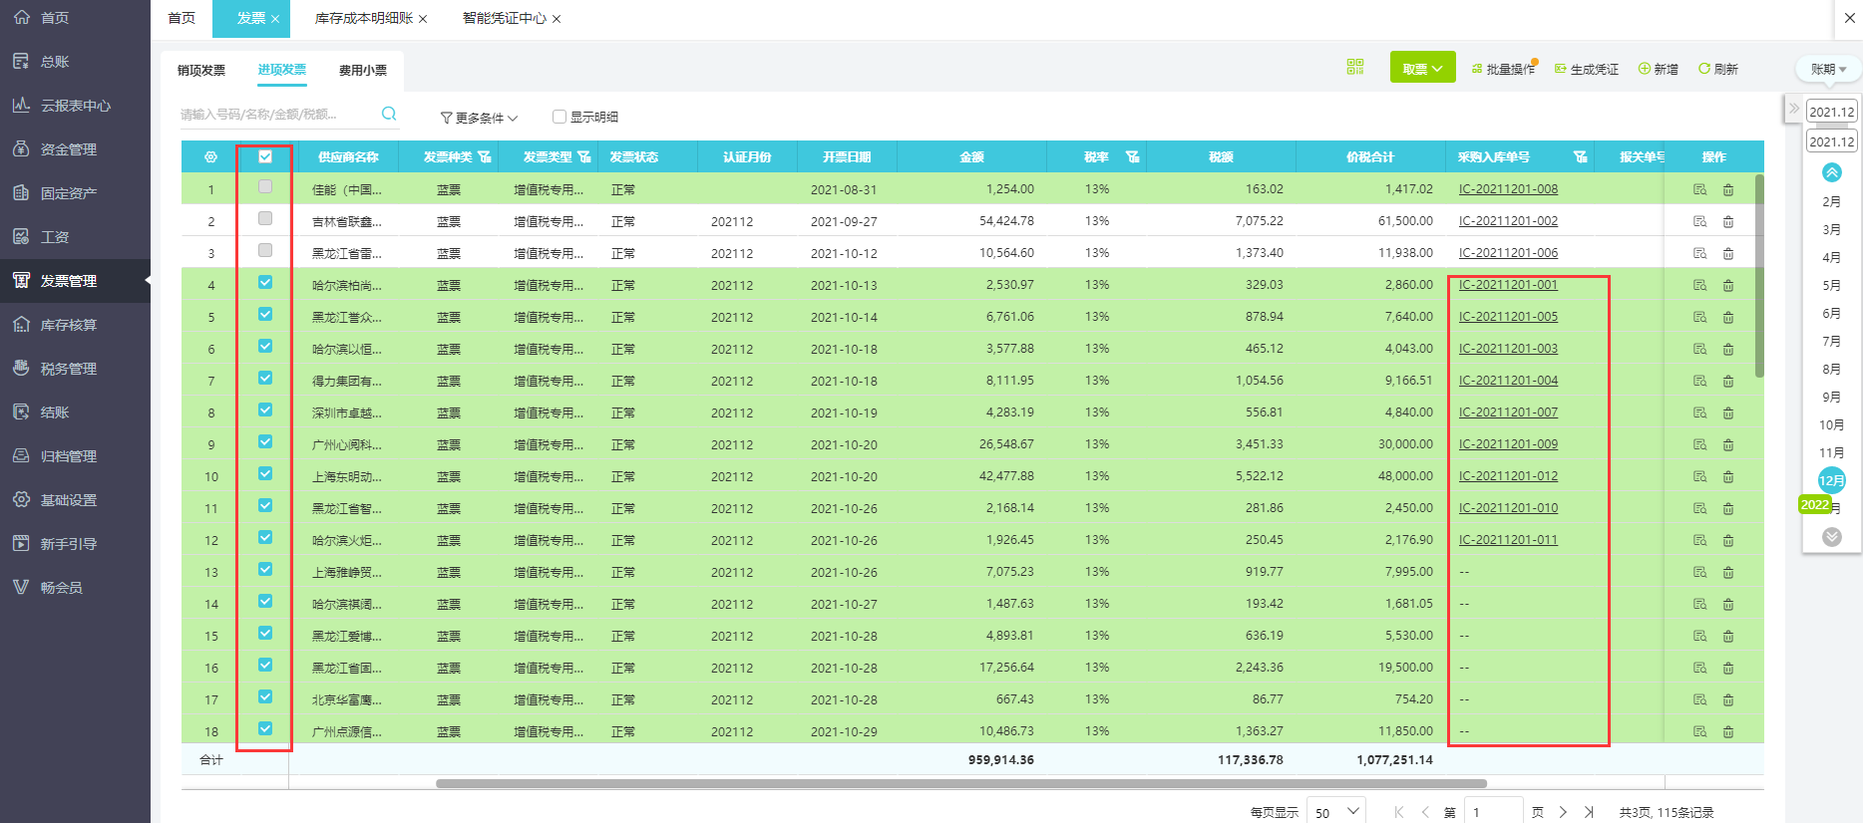Viewport: 1863px width, 823px height.
Task: Click the 生成凭证 button
Action: pos(1587,69)
